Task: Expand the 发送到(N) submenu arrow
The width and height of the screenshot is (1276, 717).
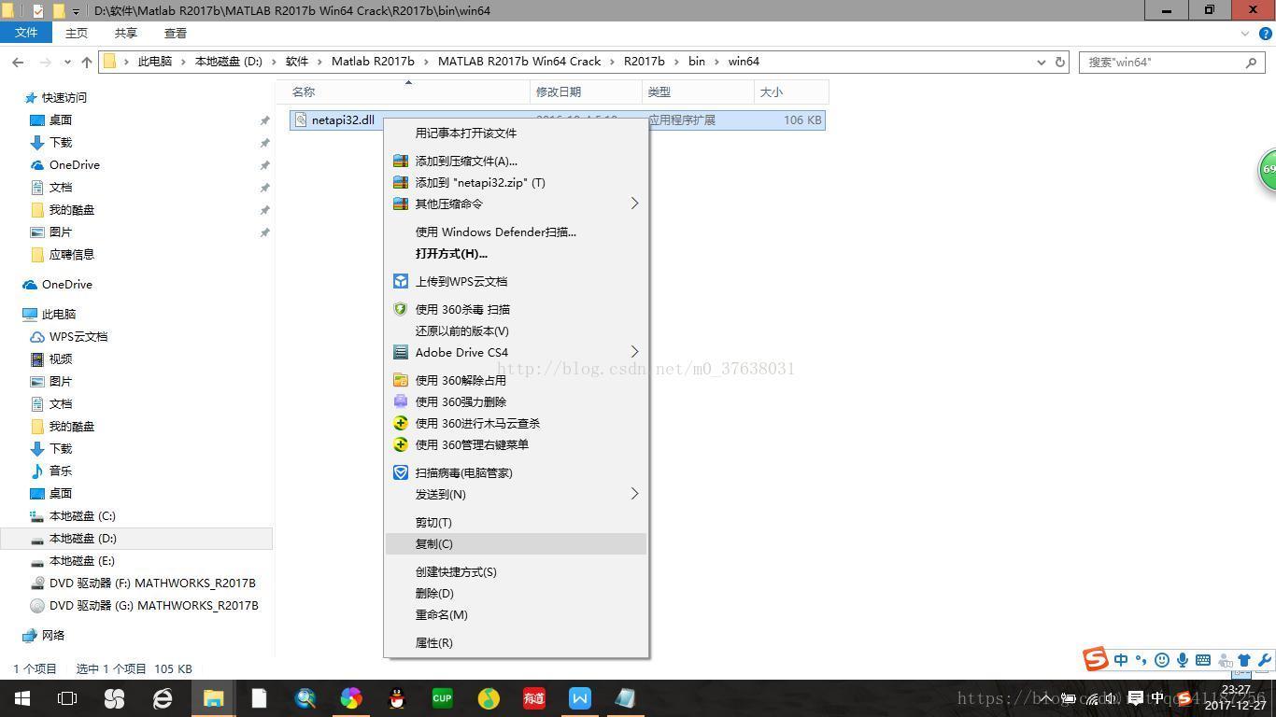Action: (x=634, y=494)
